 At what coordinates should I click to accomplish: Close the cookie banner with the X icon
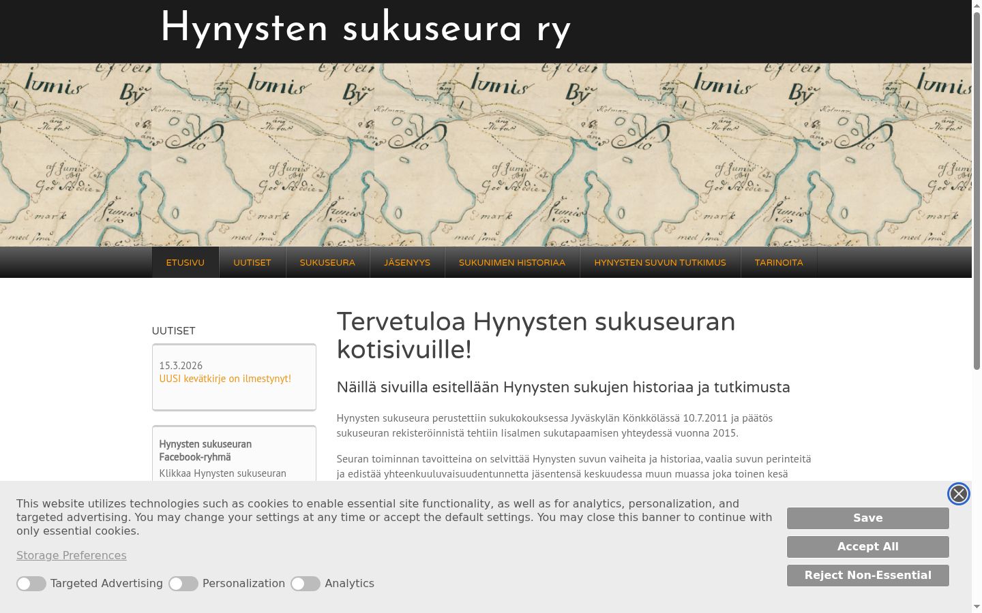[958, 494]
